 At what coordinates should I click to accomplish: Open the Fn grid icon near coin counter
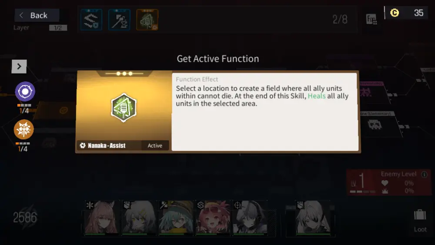[371, 19]
